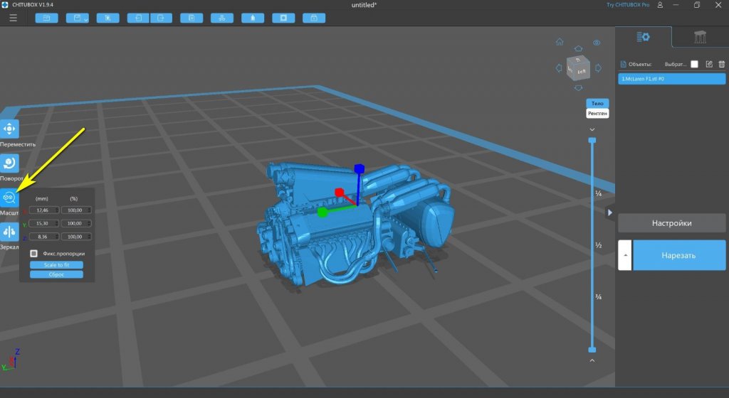Click the edit object icon in objects panel

[709, 64]
